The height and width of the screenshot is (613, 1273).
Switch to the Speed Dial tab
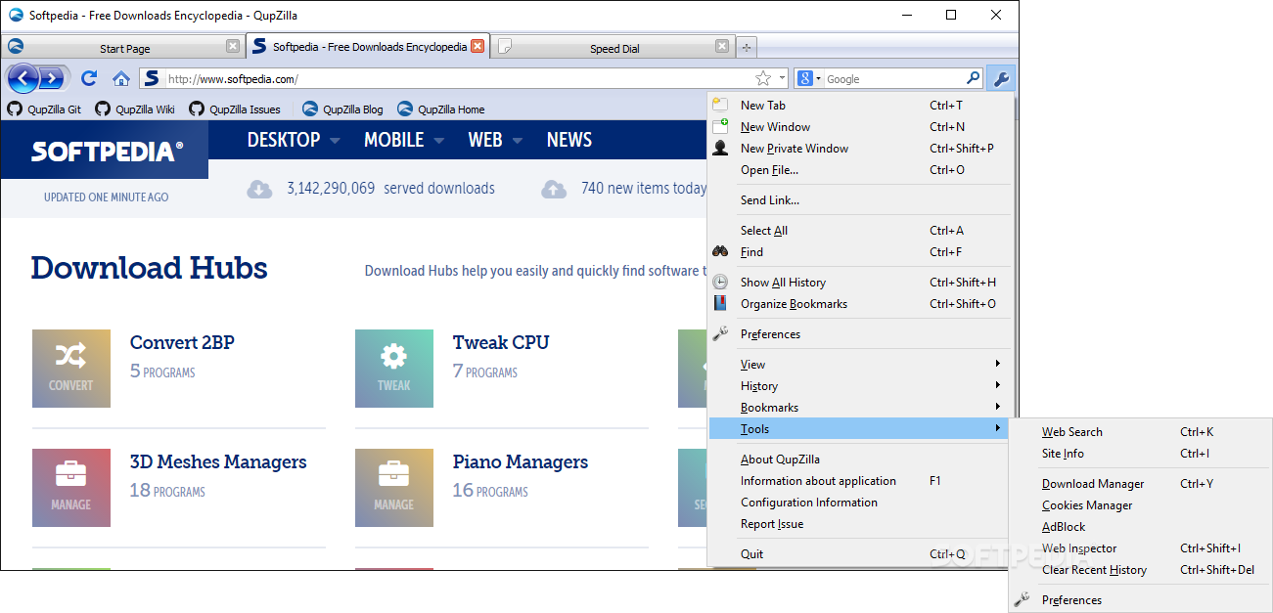coord(614,48)
